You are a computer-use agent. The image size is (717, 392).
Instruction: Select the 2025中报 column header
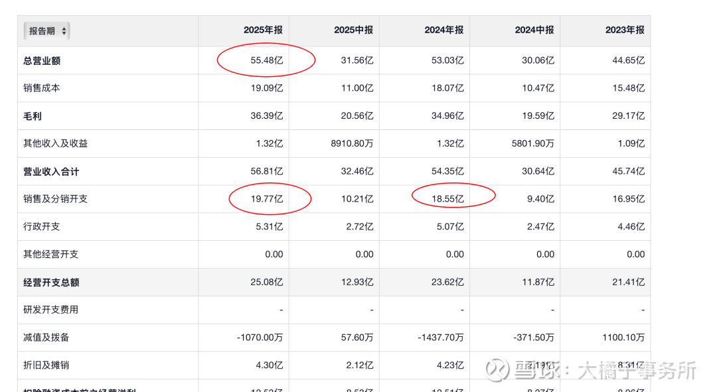coord(353,30)
